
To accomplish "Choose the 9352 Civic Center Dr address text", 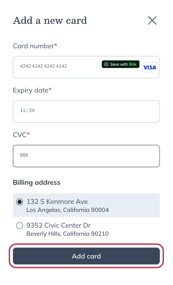I will click(x=59, y=225).
